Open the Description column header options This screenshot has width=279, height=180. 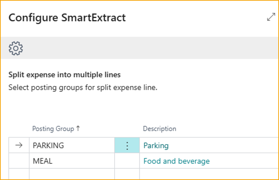point(160,129)
